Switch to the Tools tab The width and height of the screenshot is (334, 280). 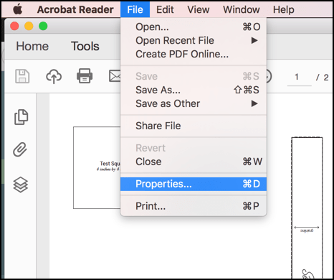coord(85,46)
